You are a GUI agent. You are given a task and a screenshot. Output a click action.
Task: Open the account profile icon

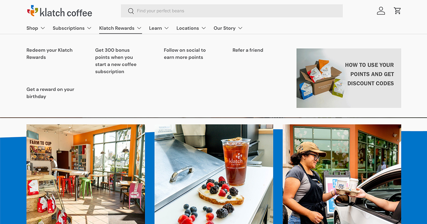(381, 11)
